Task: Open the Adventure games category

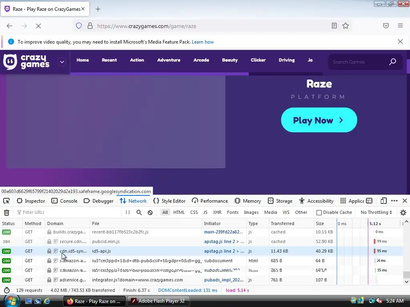Action: (x=169, y=60)
